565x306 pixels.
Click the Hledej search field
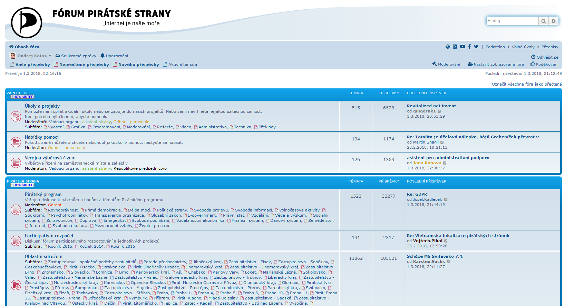[513, 21]
